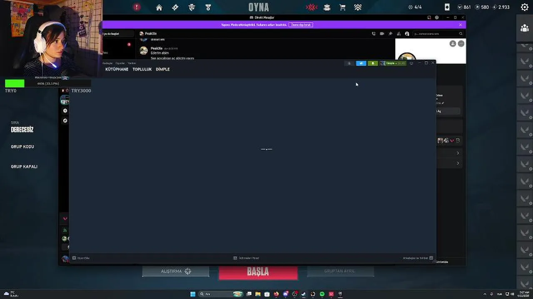The height and width of the screenshot is (299, 533).
Task: Click the 861 Valorant Points balance
Action: (x=464, y=7)
